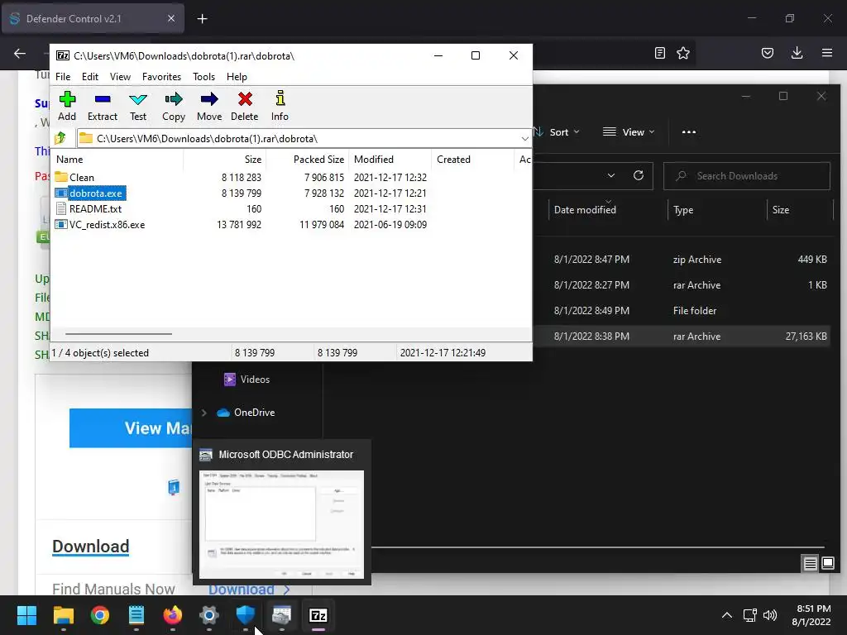Select VC_redist.x86.exe file
Image resolution: width=847 pixels, height=635 pixels.
pyautogui.click(x=100, y=224)
